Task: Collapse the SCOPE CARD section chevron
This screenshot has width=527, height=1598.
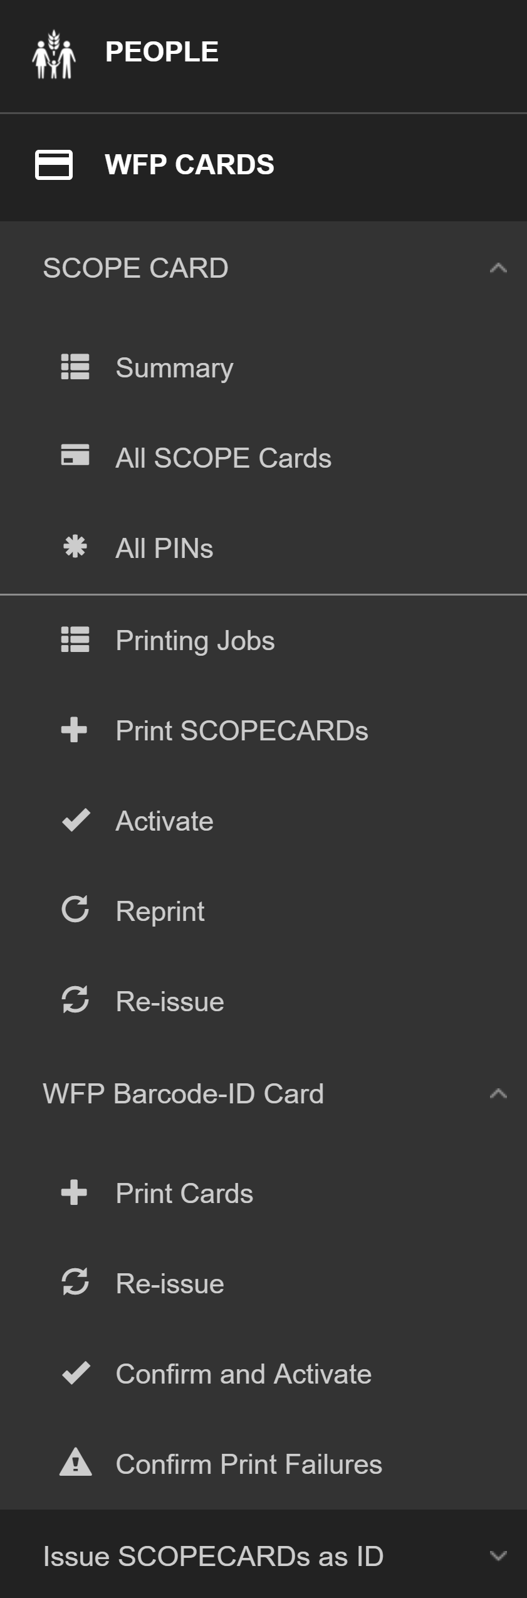Action: tap(498, 268)
